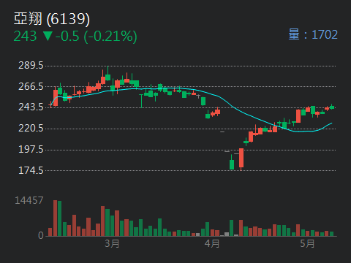Click the down triangle price indicator
The height and width of the screenshot is (263, 351).
pyautogui.click(x=48, y=36)
